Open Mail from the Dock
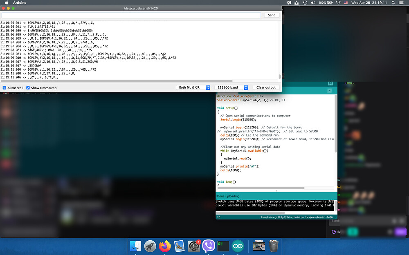Image resolution: width=409 pixels, height=255 pixels. pyautogui.click(x=179, y=246)
